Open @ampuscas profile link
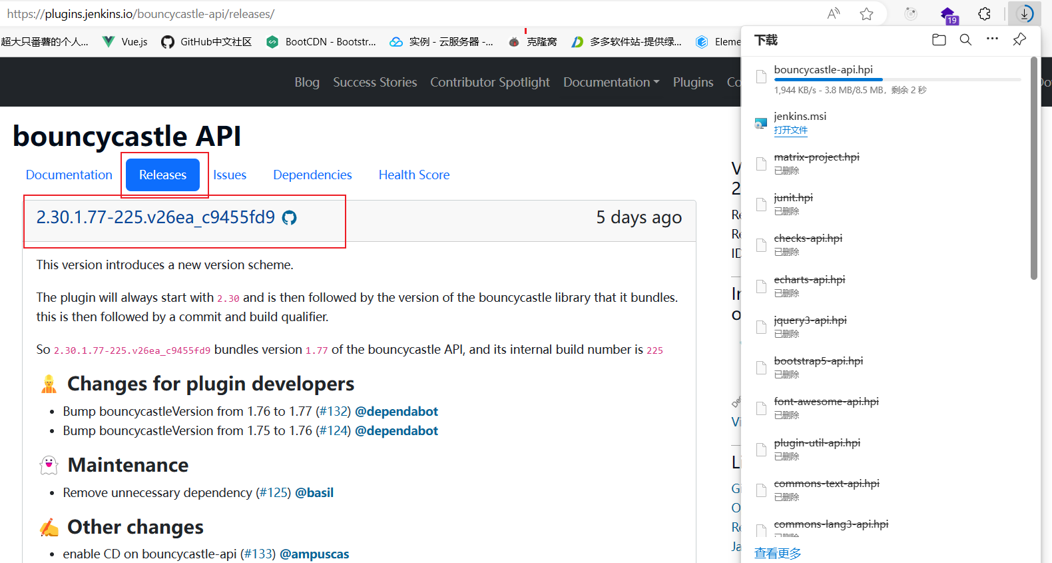Viewport: 1052px width, 563px height. pos(314,554)
